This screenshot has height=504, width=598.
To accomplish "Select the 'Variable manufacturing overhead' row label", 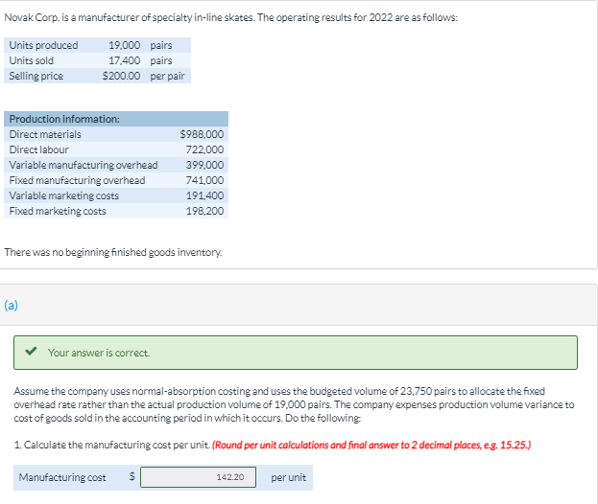I will [x=84, y=165].
